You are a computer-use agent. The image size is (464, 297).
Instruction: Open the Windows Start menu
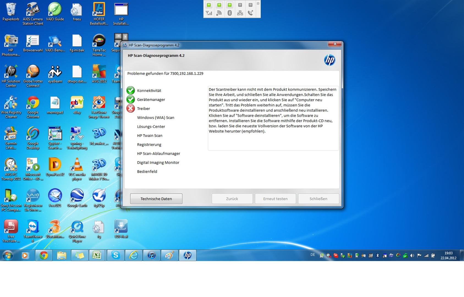point(8,255)
